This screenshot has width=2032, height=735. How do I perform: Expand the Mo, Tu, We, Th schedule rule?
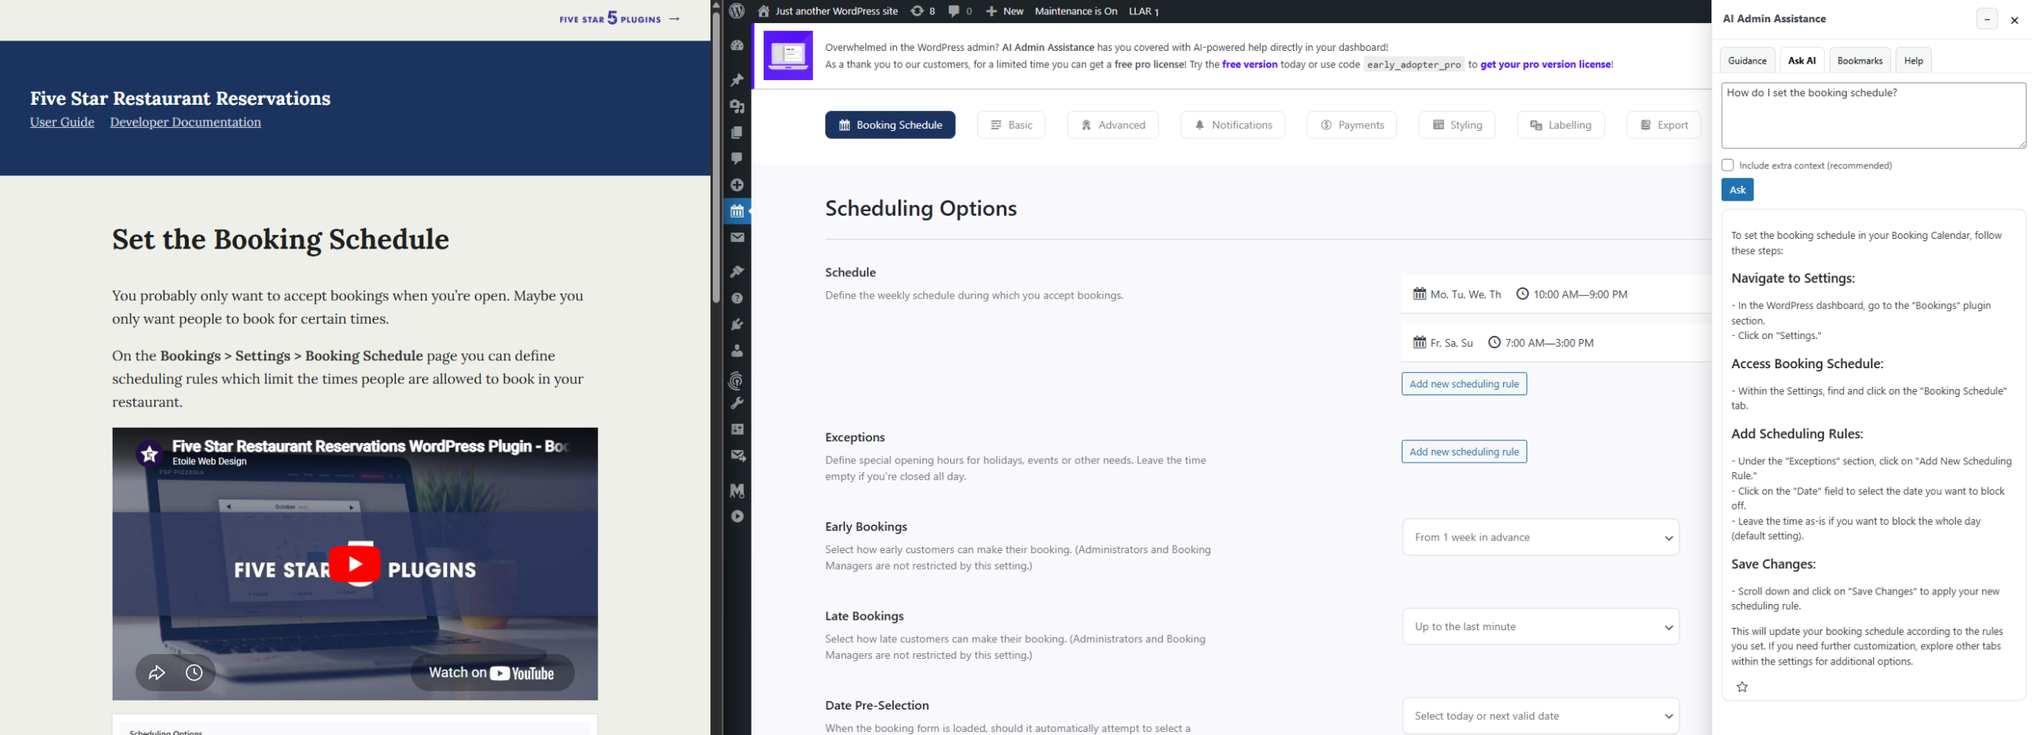coord(1556,294)
